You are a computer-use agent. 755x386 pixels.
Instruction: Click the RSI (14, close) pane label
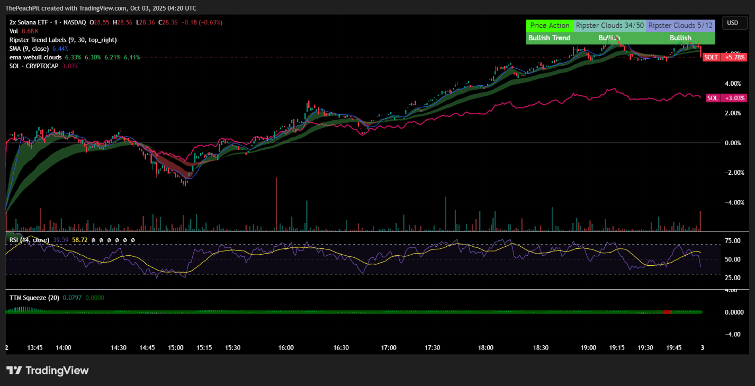30,240
